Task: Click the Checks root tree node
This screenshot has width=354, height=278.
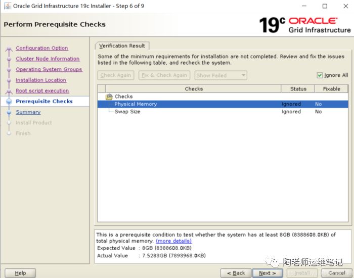Action: pos(123,97)
